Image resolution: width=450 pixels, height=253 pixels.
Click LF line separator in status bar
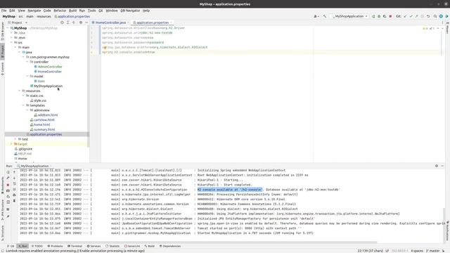pos(387,251)
